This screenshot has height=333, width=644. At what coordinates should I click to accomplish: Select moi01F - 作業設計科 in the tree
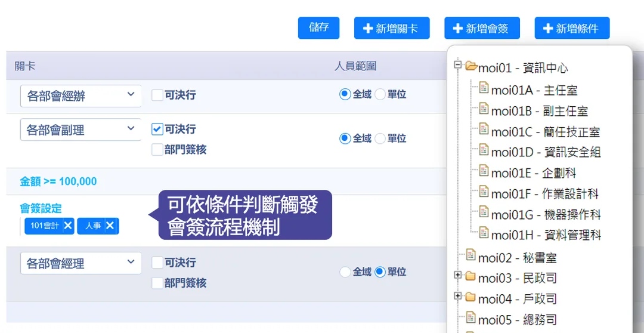545,193
